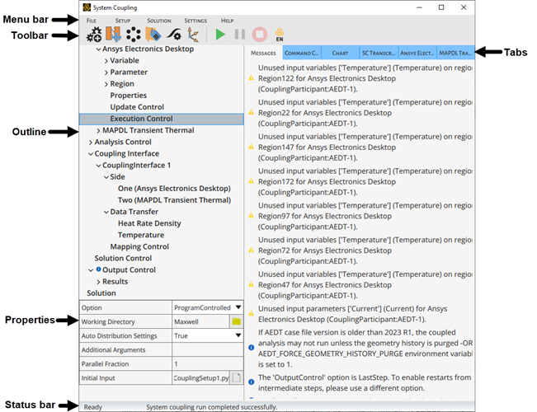Switch to the SC Transcr... tab
This screenshot has width=537, height=412.
(x=379, y=53)
